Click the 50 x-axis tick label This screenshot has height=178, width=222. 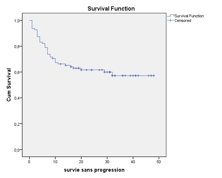point(159,162)
